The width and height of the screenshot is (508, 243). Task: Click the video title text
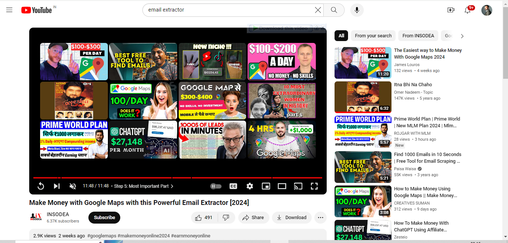(x=139, y=203)
